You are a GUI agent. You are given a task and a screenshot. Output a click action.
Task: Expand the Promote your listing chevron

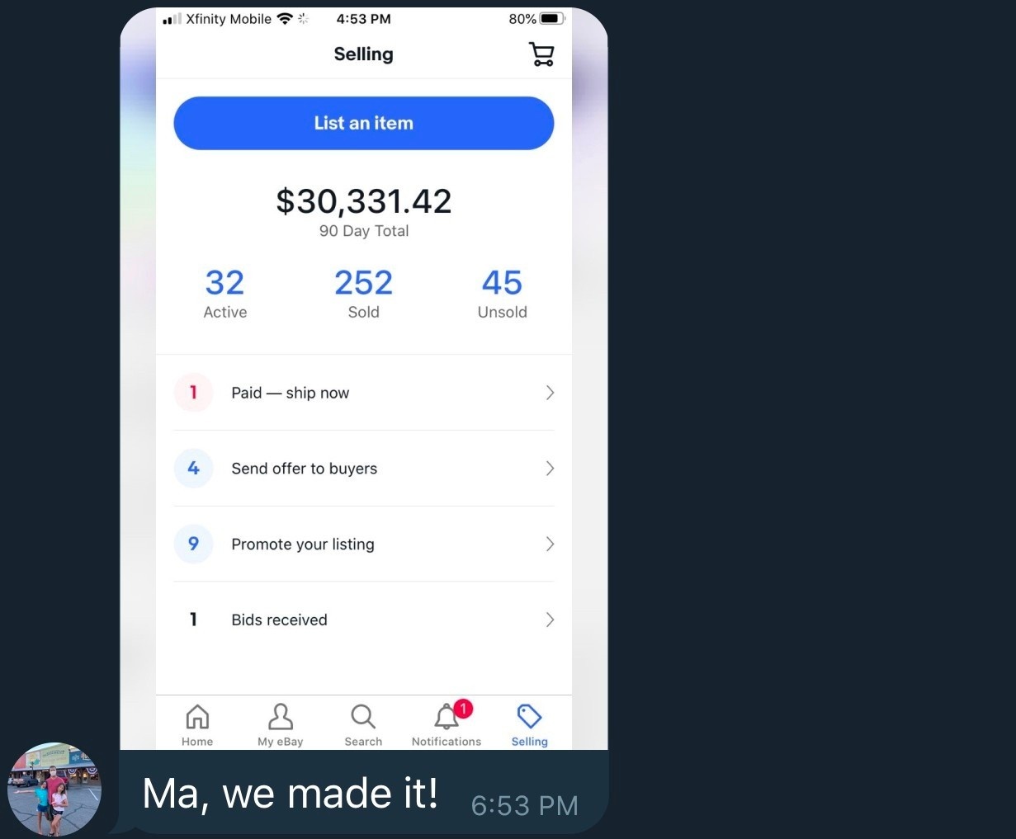point(550,544)
